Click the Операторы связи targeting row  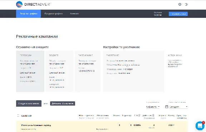[x=120, y=69]
